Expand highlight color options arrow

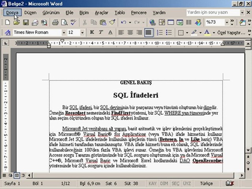(200, 33)
